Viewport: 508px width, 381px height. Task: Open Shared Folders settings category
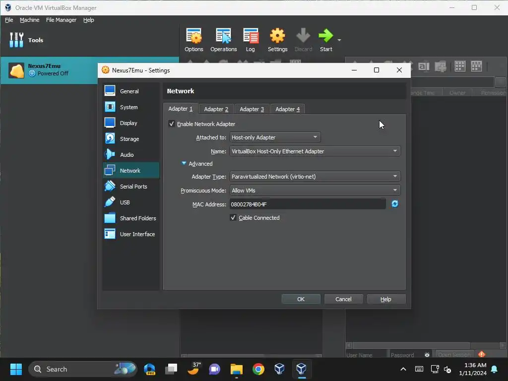[x=131, y=218]
